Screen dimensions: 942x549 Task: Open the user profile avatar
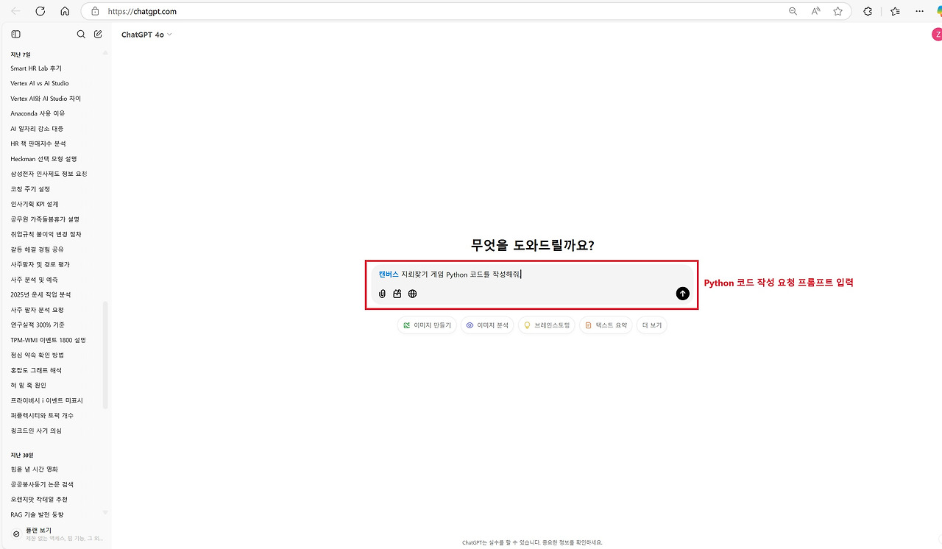[937, 34]
